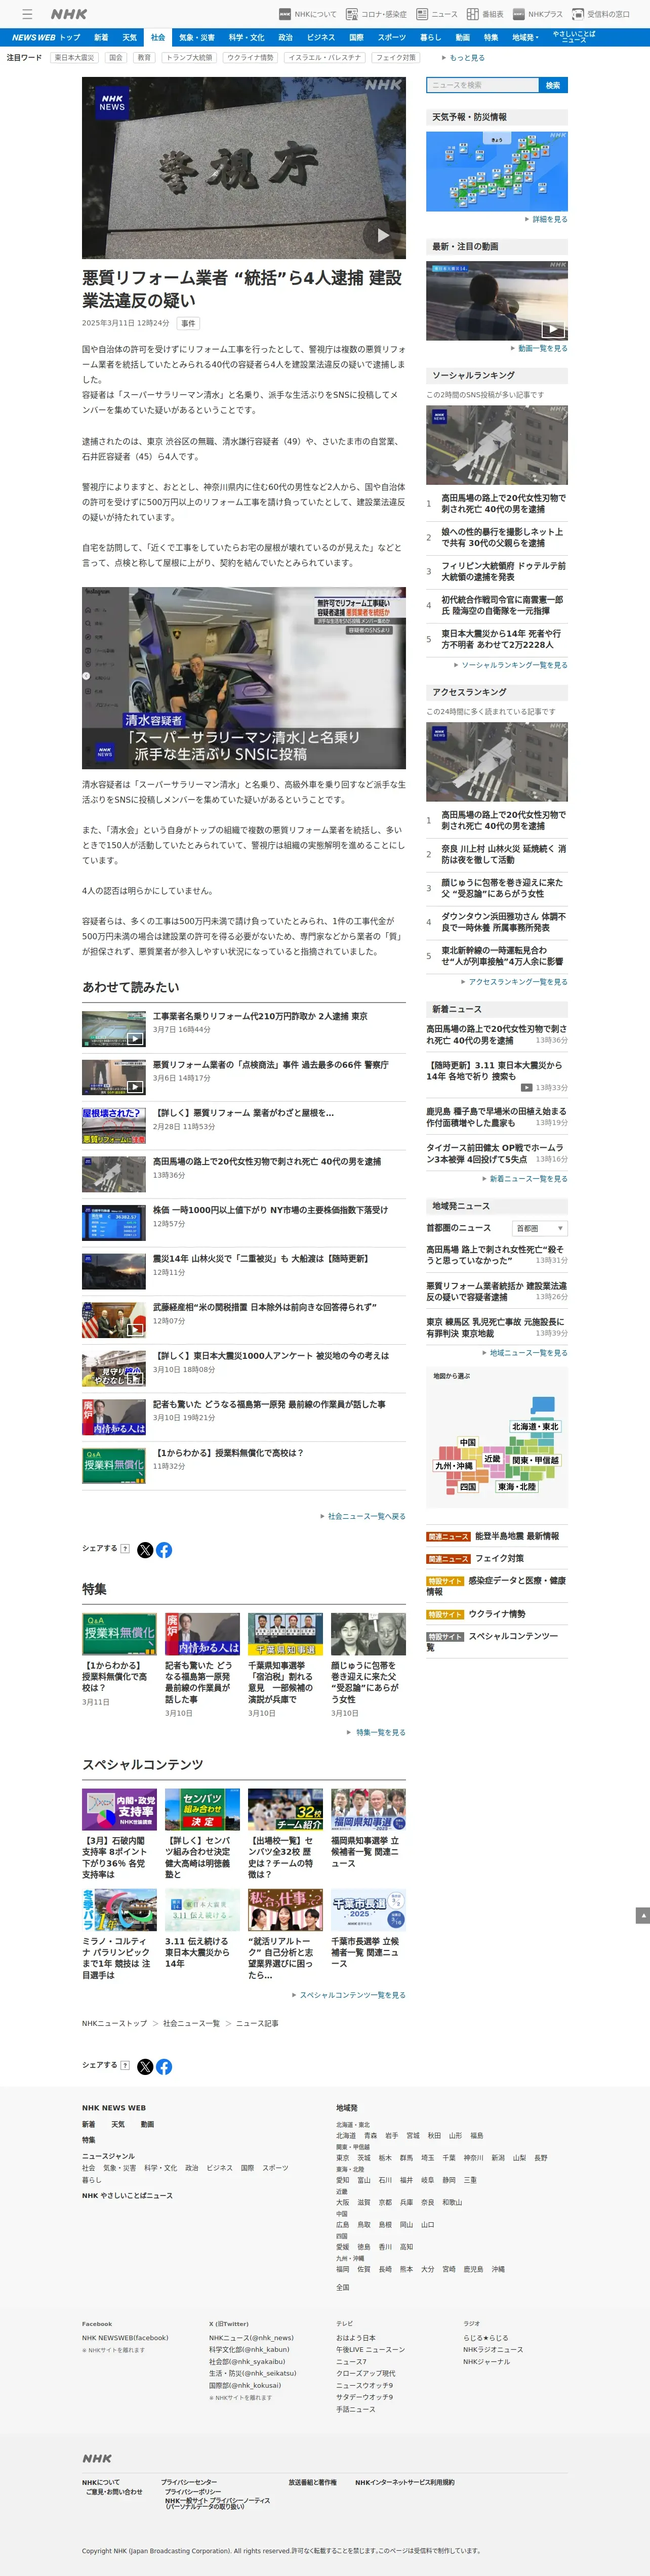Click the 事件 category tag under headline
This screenshot has width=650, height=2576.
tap(188, 323)
